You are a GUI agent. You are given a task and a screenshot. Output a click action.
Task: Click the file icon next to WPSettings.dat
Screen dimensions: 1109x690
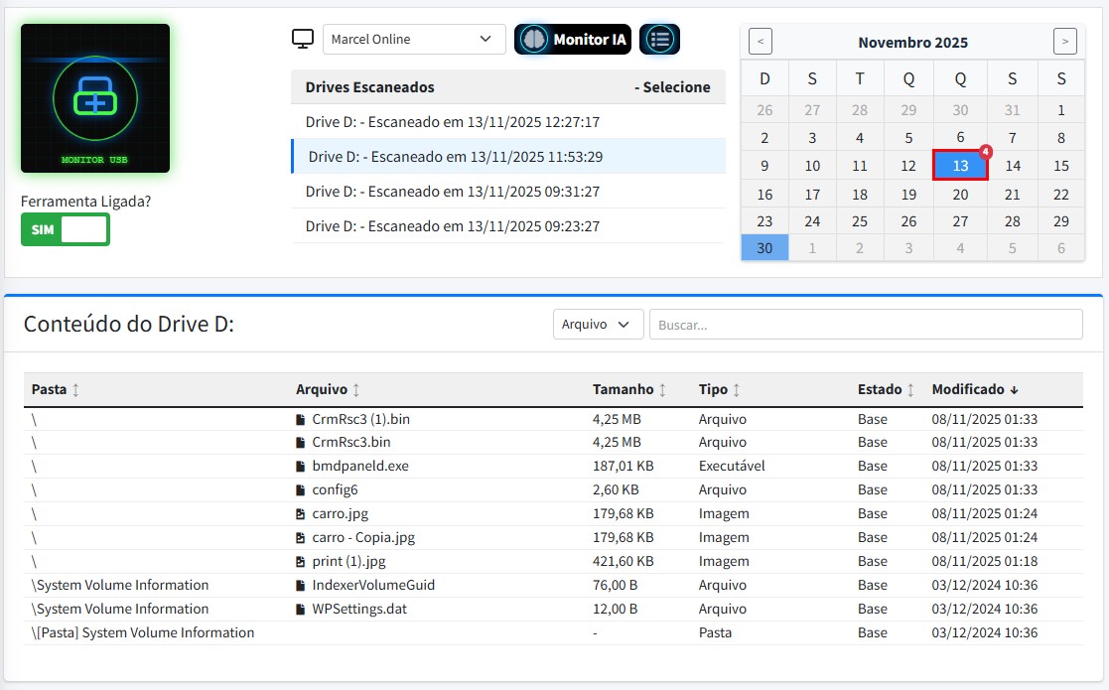301,609
